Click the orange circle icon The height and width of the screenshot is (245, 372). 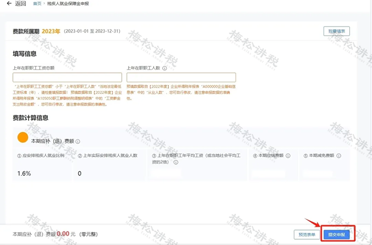[x=23, y=138]
